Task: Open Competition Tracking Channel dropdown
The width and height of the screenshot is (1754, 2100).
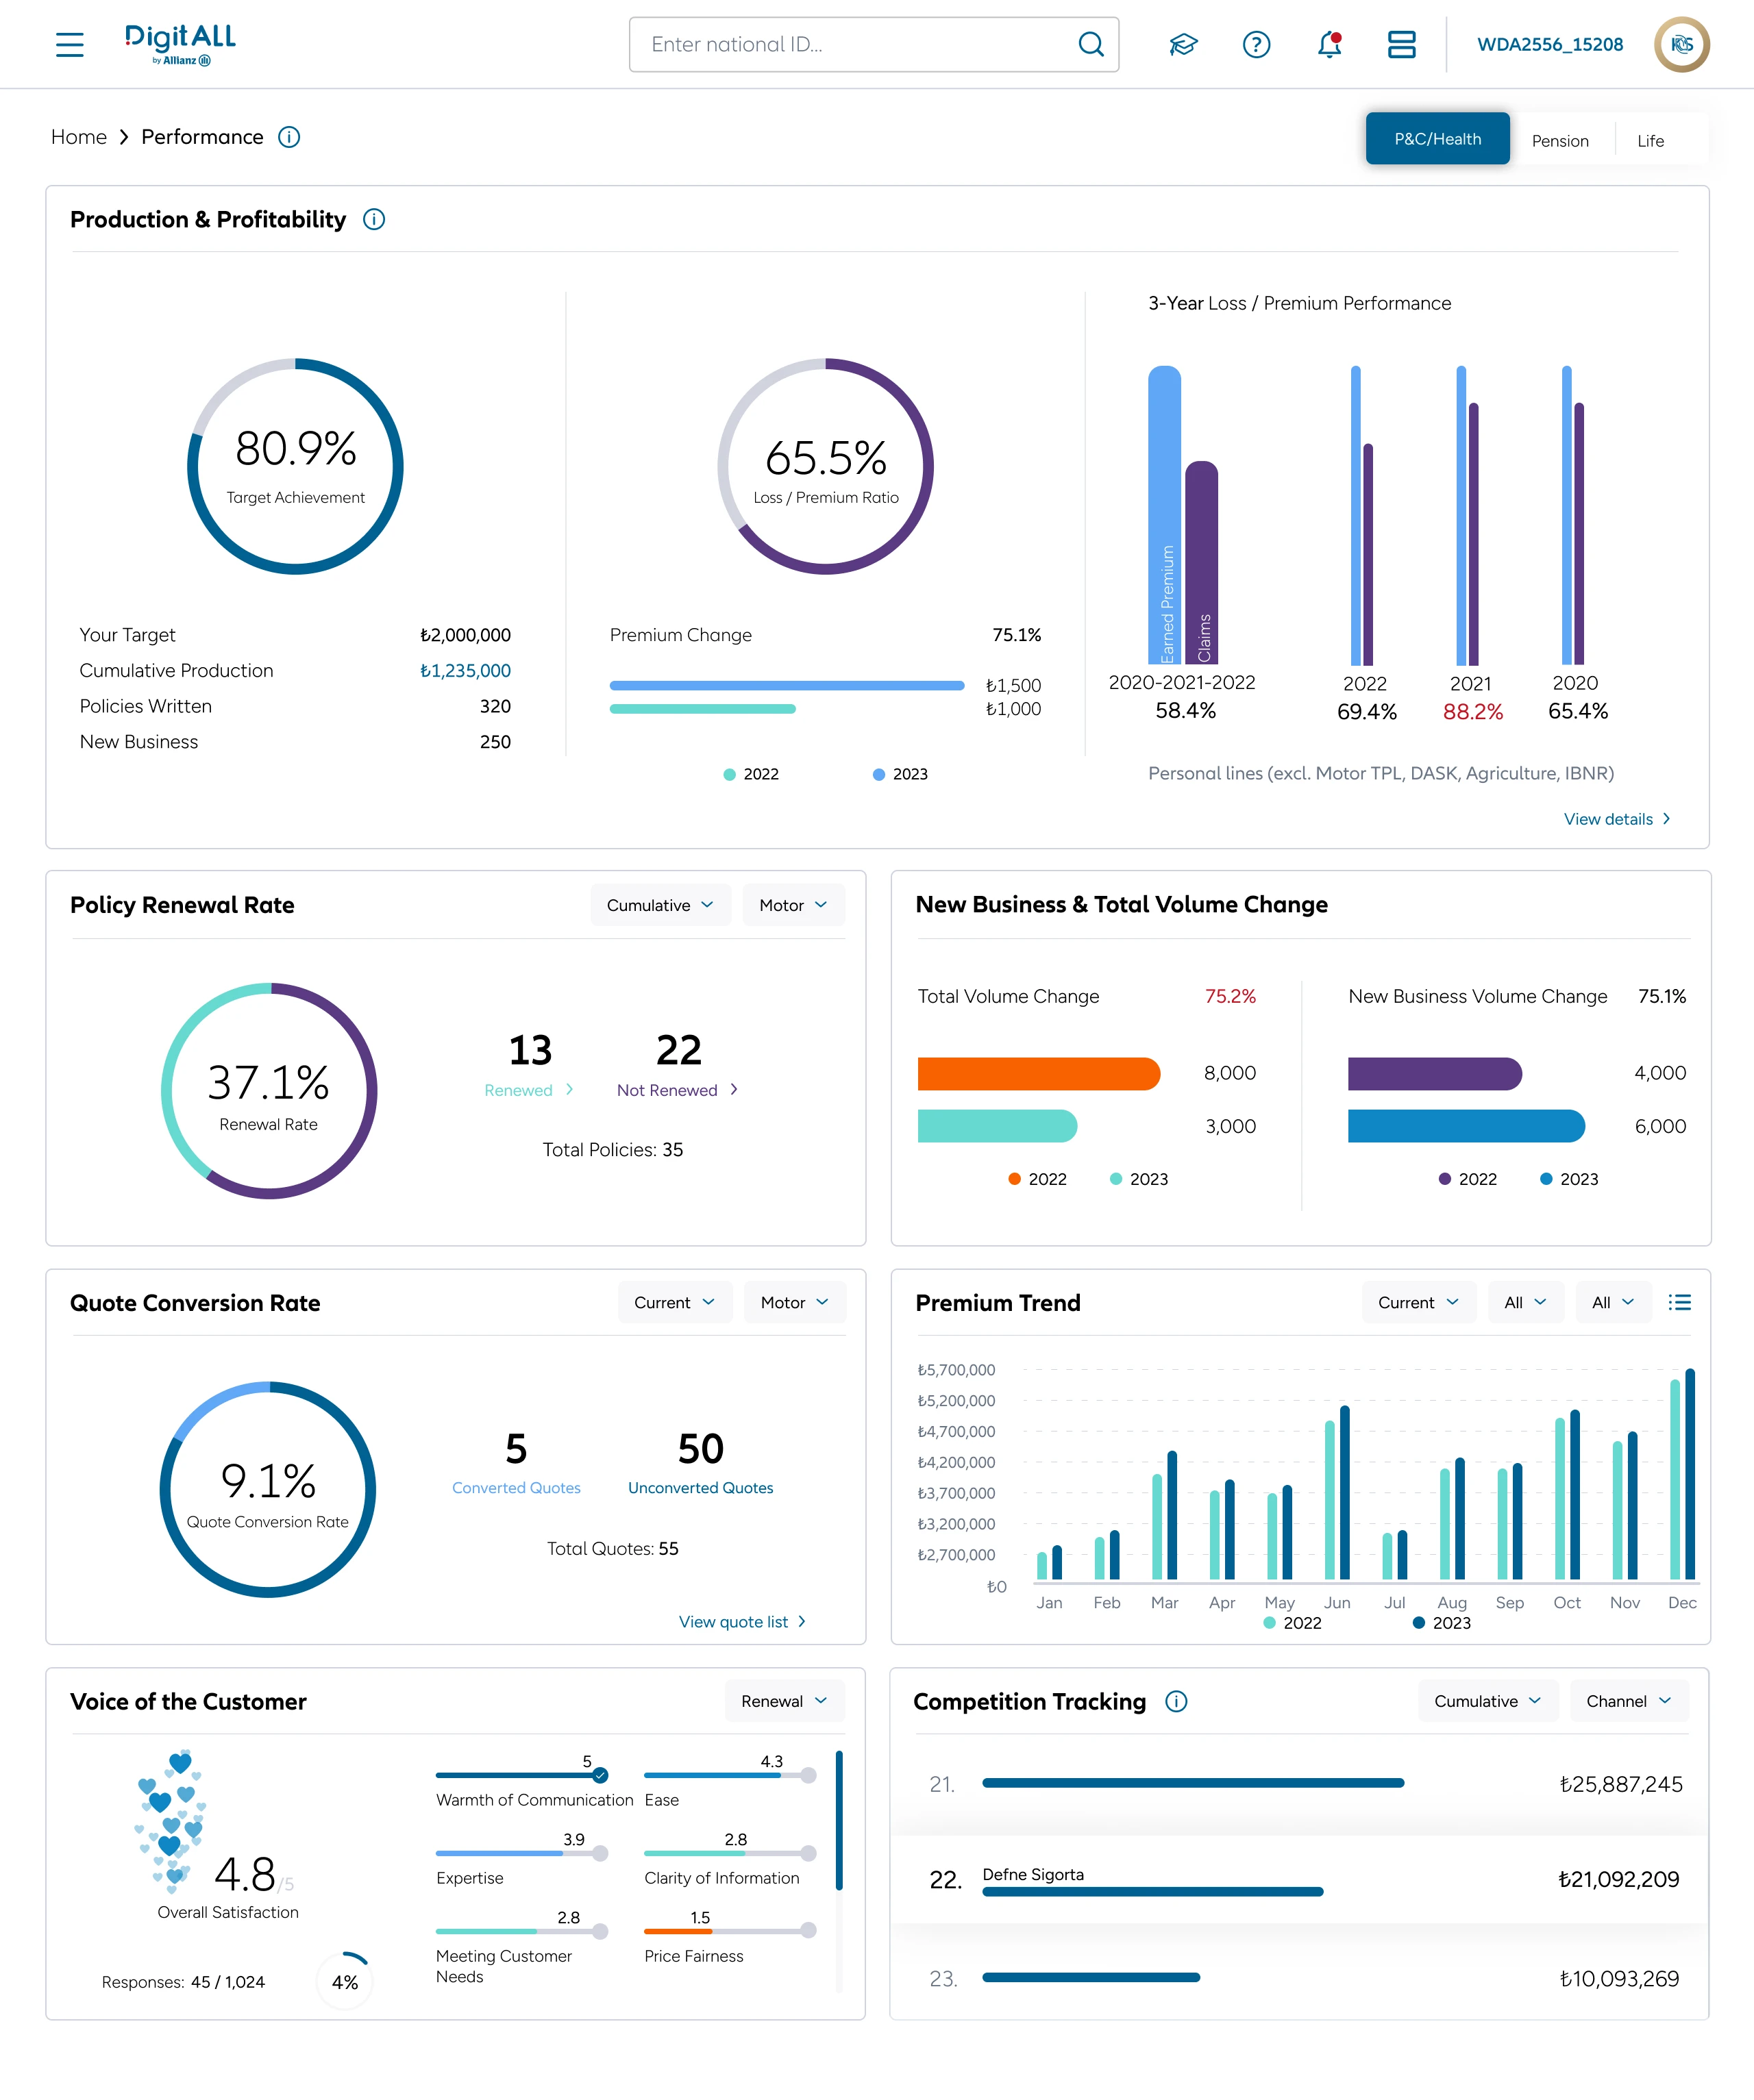Action: pos(1629,1701)
